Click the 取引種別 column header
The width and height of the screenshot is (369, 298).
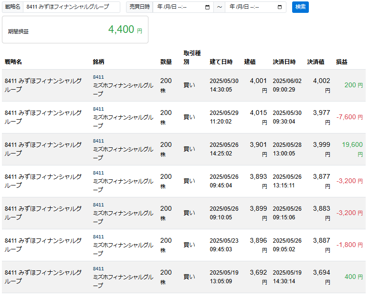(x=192, y=57)
